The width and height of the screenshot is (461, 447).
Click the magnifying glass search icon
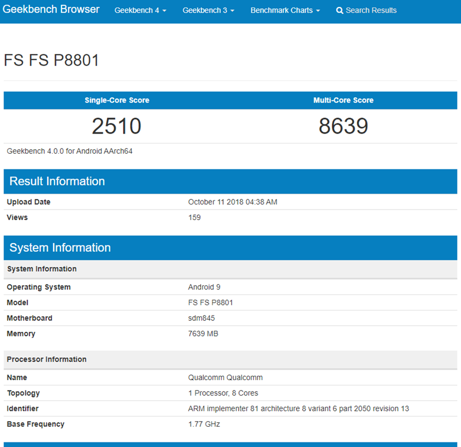point(339,10)
